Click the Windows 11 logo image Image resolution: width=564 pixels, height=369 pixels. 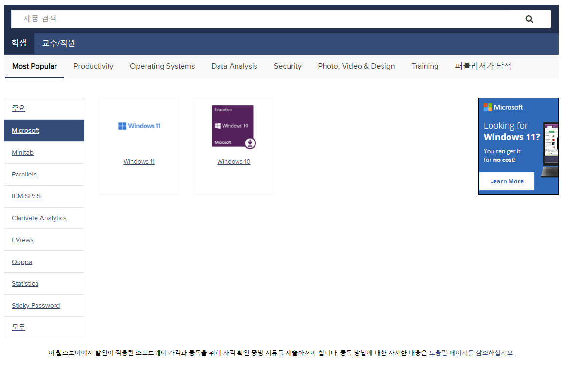point(139,126)
